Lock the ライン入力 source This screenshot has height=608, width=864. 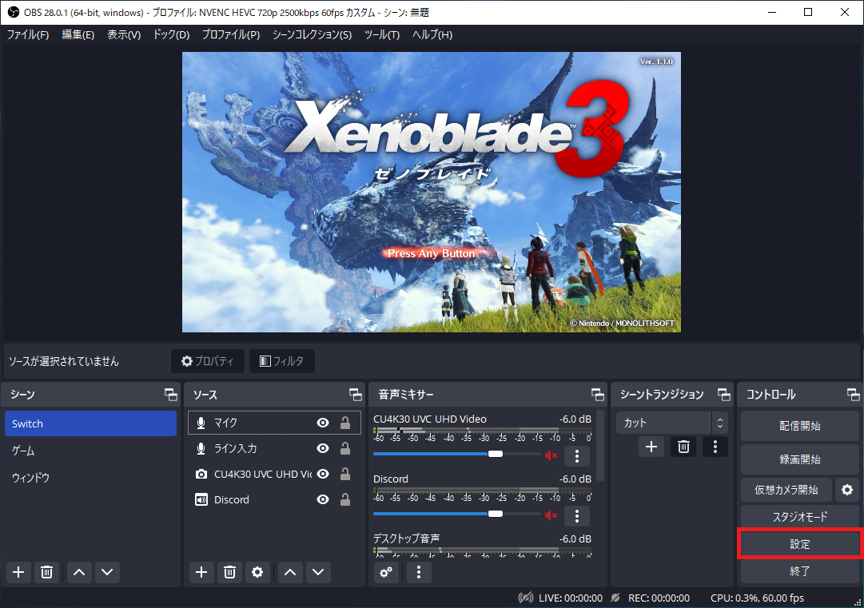345,448
